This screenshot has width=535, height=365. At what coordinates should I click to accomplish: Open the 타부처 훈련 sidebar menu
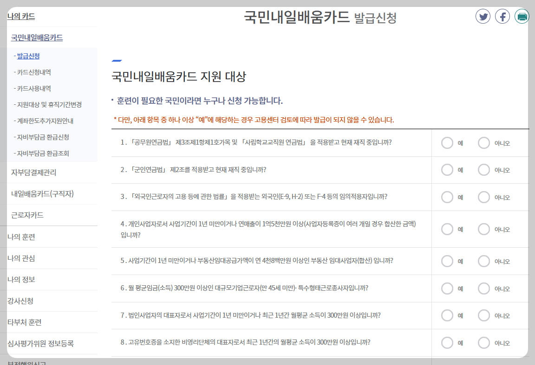[24, 322]
